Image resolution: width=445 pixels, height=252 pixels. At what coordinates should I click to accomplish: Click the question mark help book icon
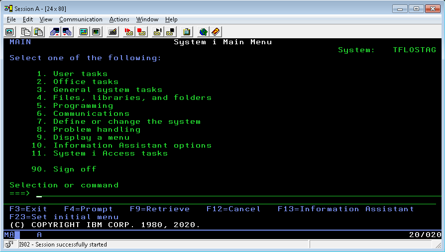[216, 32]
